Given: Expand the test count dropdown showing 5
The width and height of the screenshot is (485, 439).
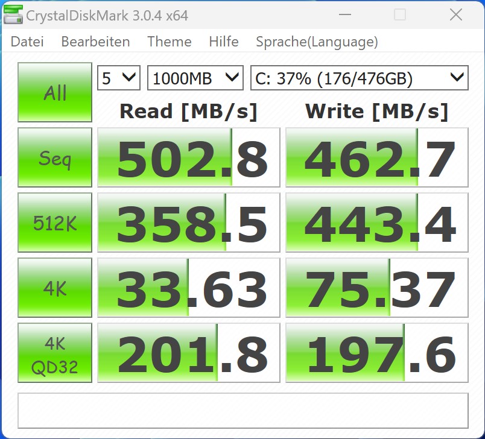Looking at the screenshot, I should 119,78.
